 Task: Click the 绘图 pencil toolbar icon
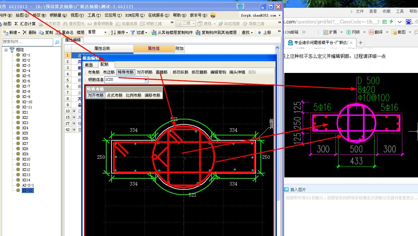[x=1, y=24]
